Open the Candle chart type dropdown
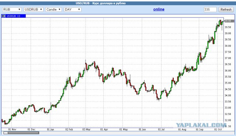 [x=53, y=10]
